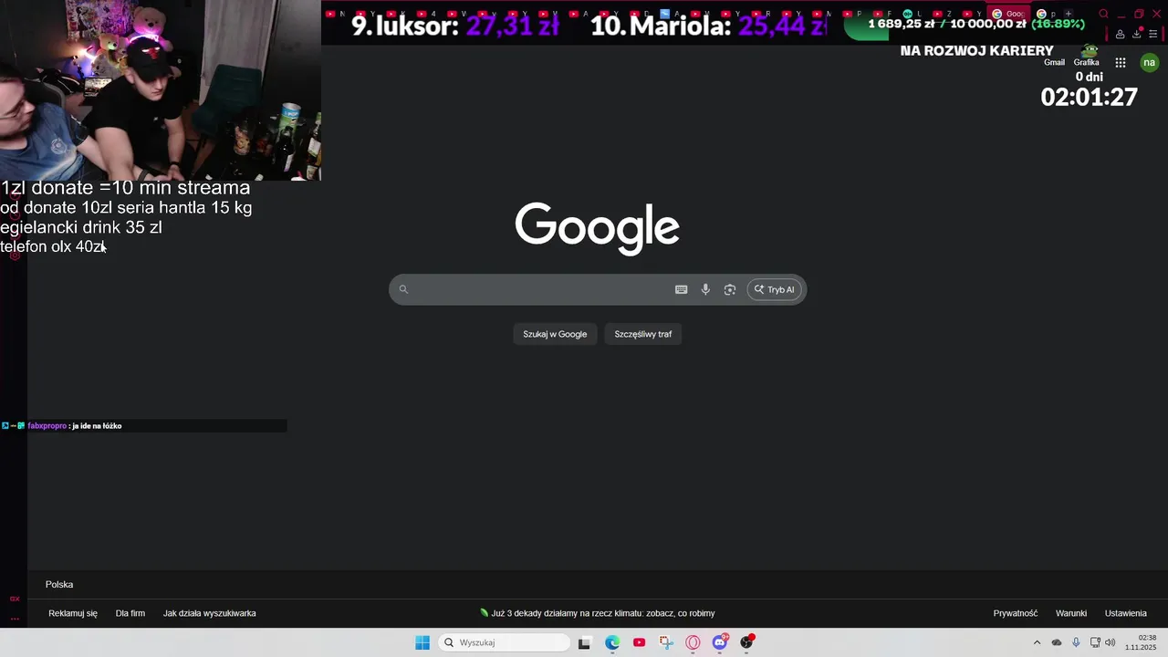Screen dimensions: 1168x657
Task: Open the network display tray icon
Action: (1095, 642)
